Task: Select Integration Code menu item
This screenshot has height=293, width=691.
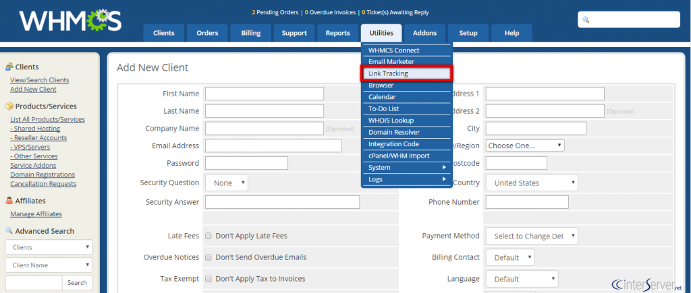Action: [x=407, y=144]
